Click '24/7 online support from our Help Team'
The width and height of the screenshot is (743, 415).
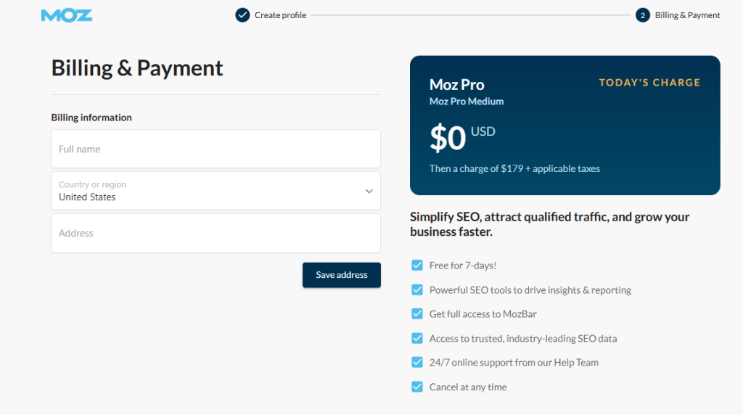point(514,363)
